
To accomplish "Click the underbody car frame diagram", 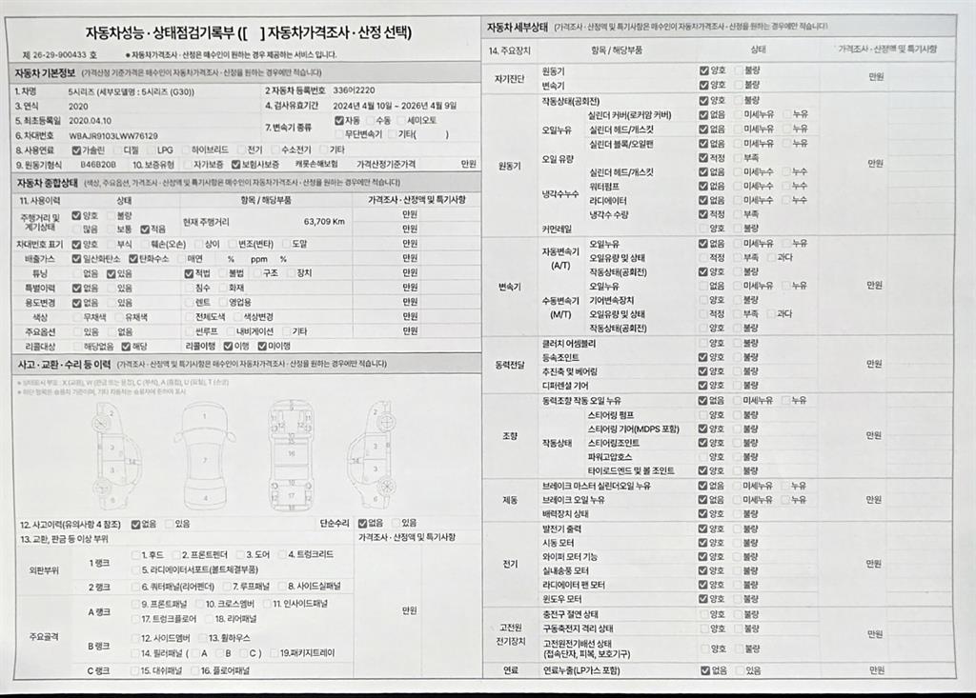I will click(292, 455).
